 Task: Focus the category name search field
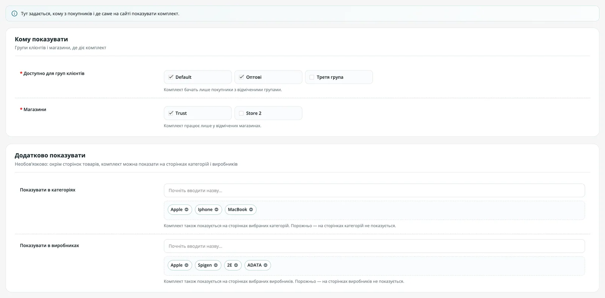click(x=374, y=190)
